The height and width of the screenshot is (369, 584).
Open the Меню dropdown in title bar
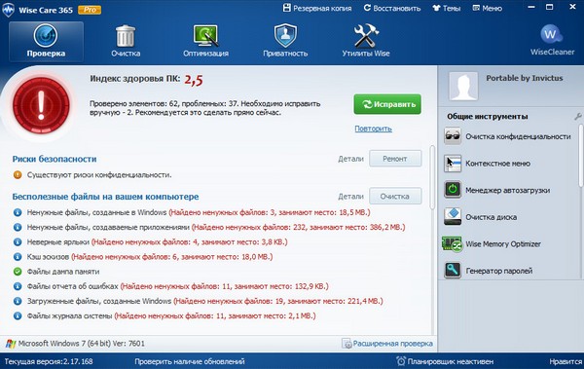pos(488,8)
